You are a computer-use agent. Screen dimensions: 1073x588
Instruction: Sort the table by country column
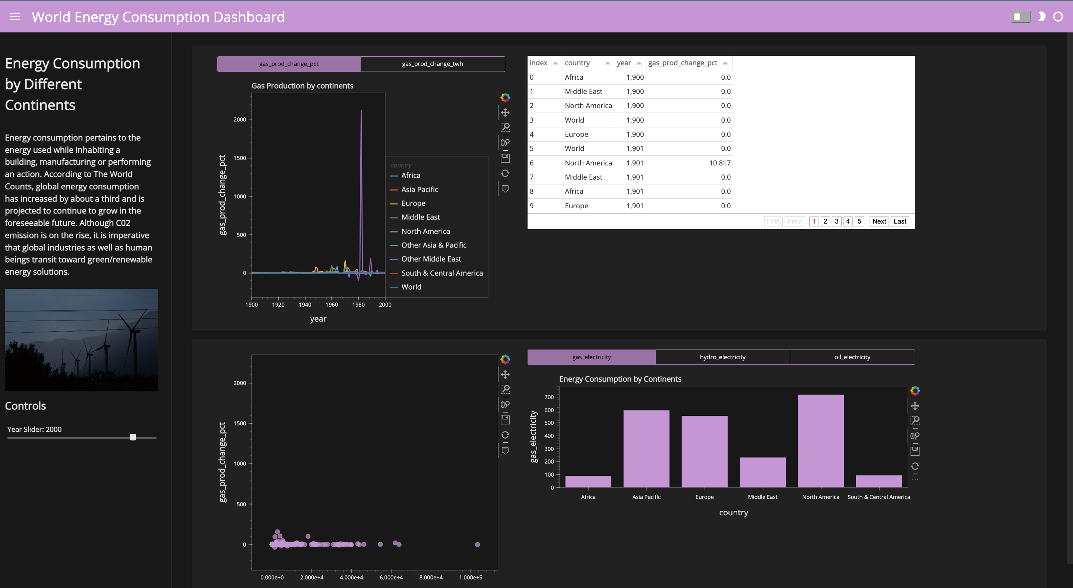click(x=577, y=63)
